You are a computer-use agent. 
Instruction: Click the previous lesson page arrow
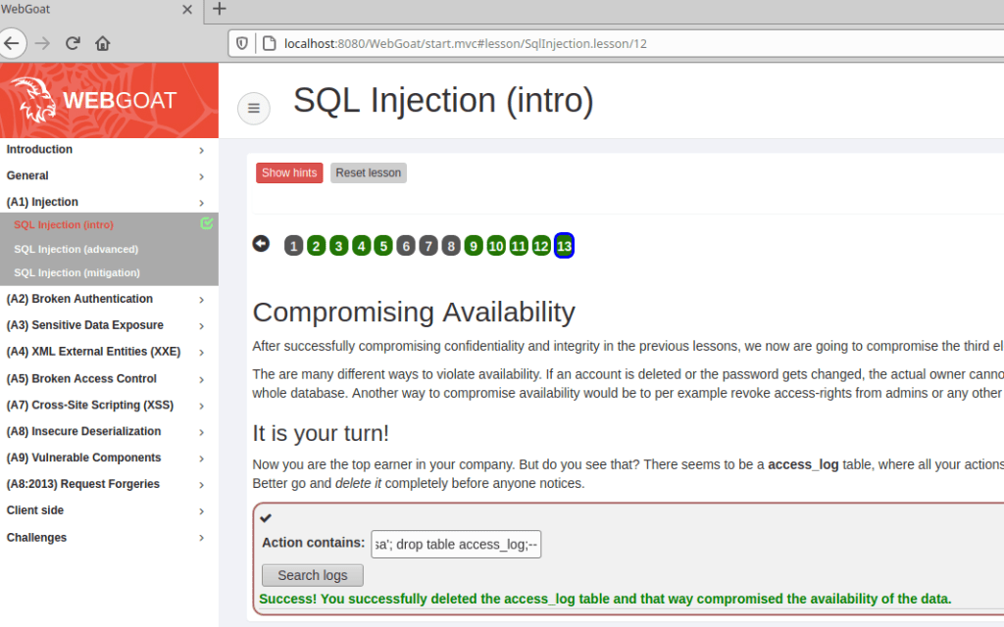coord(261,244)
